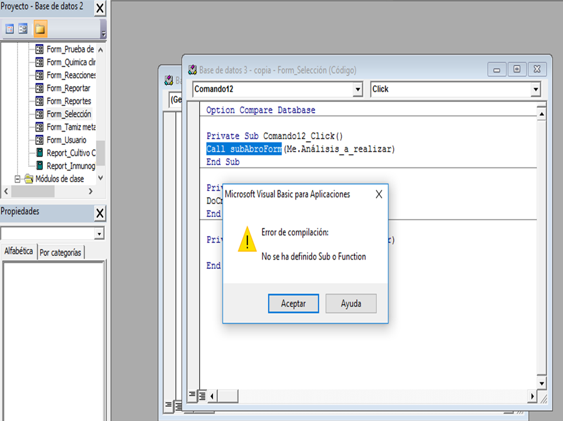Click the View Code icon in Project panel
The width and height of the screenshot is (563, 421).
(x=10, y=29)
